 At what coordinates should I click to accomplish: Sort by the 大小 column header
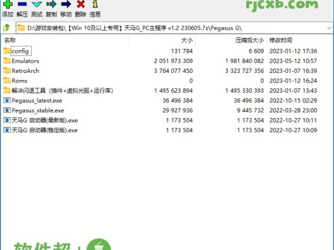click(x=187, y=40)
